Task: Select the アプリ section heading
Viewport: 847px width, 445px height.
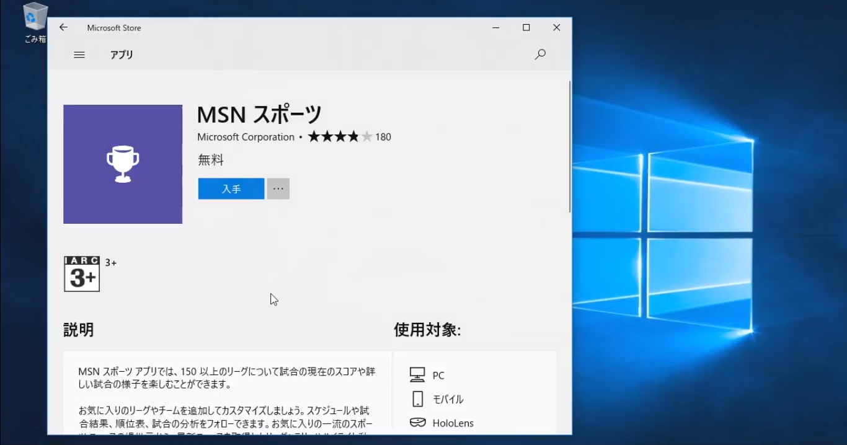Action: [x=122, y=55]
